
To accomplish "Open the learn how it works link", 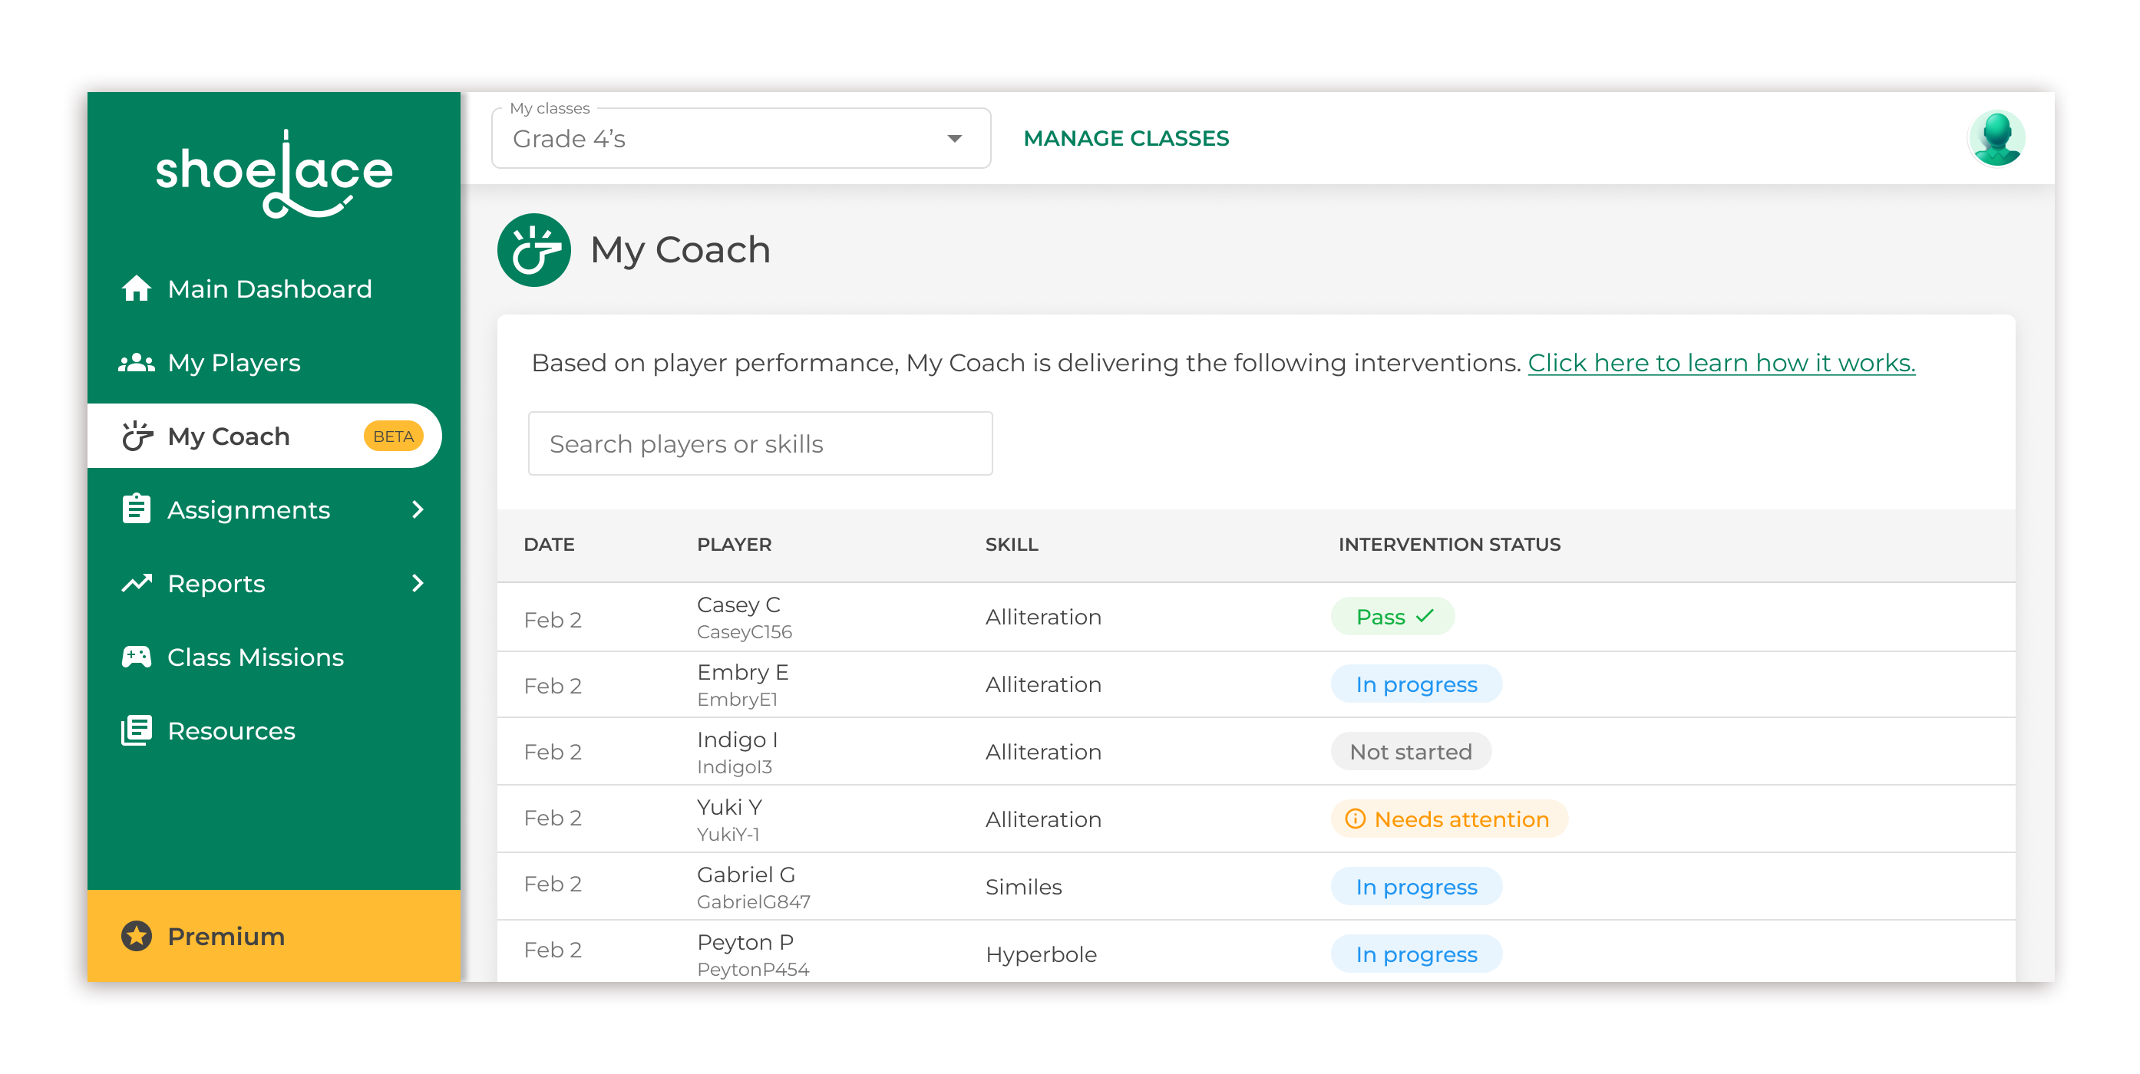I will (1722, 363).
